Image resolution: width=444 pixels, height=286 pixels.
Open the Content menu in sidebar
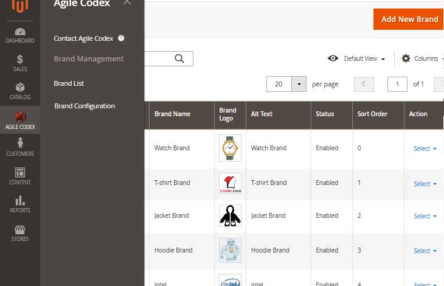coord(20,176)
